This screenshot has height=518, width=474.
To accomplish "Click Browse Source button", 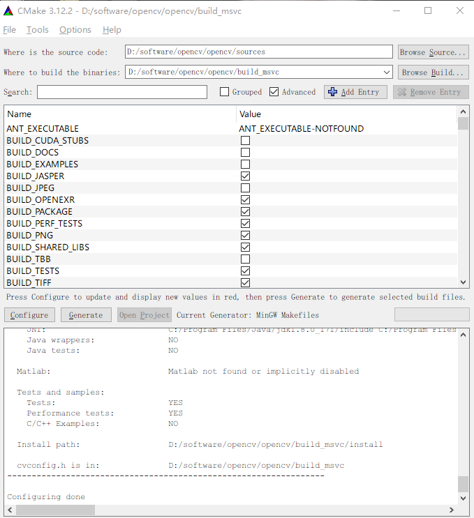I will coord(433,52).
